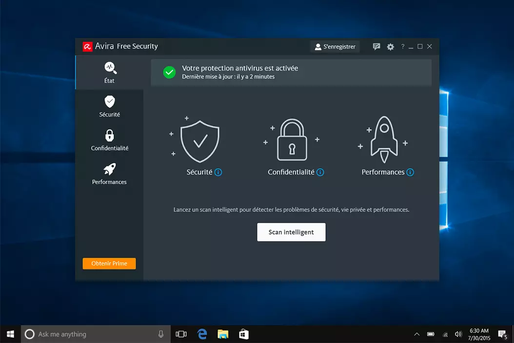
Task: Open the info icon next to Performances
Action: point(410,172)
